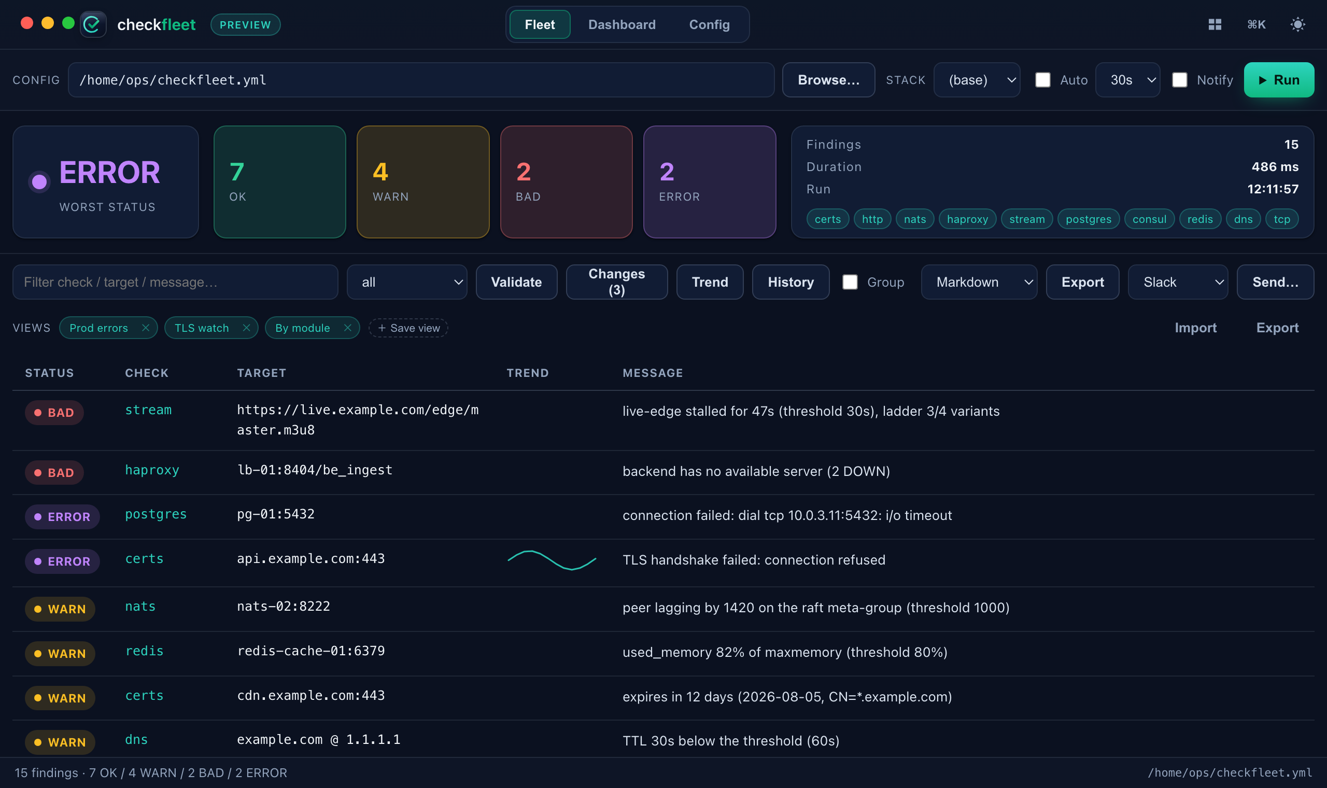Open the Slack destination dropdown
1327x788 pixels.
click(x=1177, y=282)
